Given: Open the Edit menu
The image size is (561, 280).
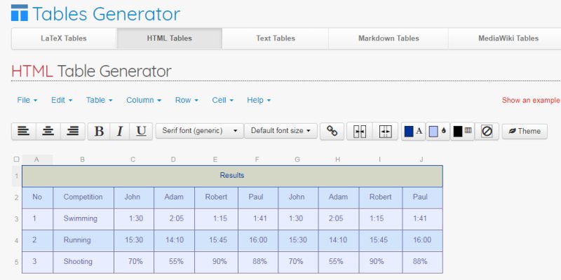Looking at the screenshot, I should tap(62, 100).
